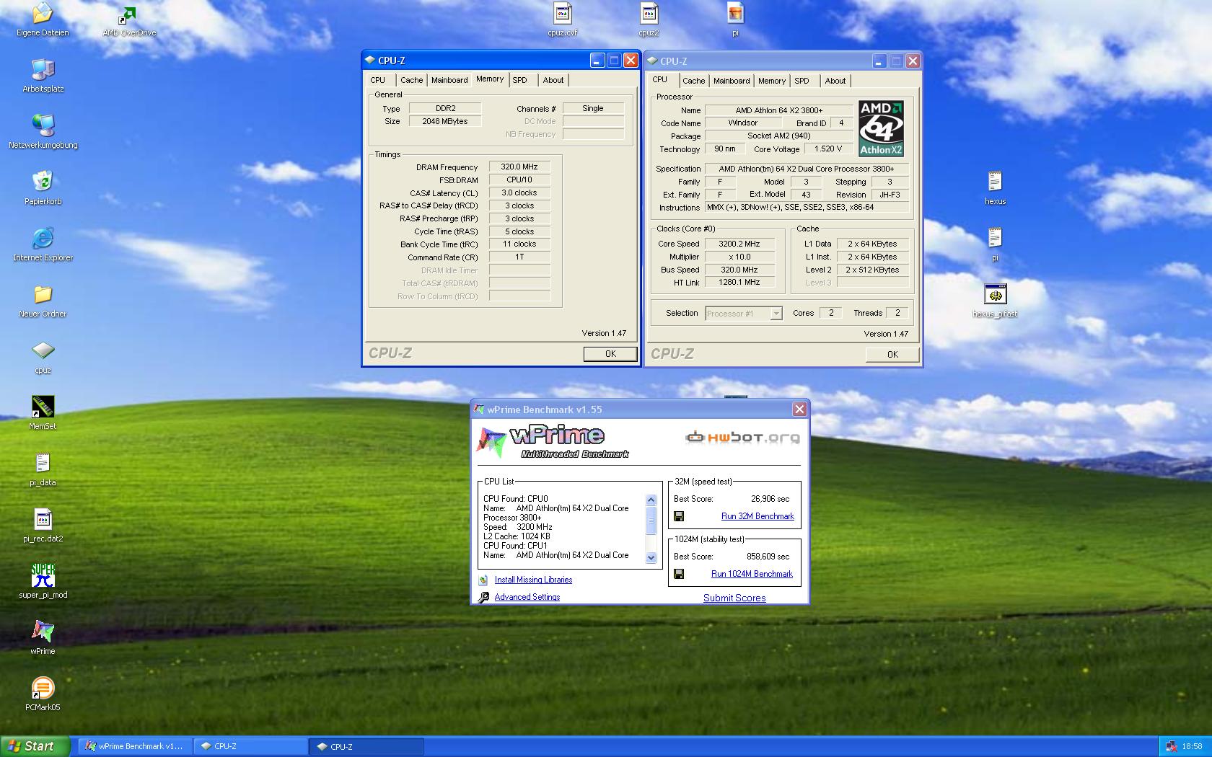Click the Core Speed value field
The image size is (1212, 757).
pos(739,244)
